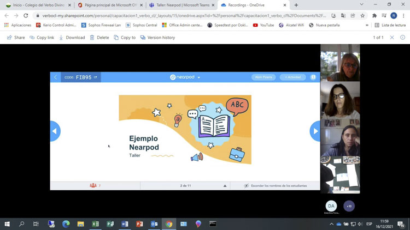410x230 pixels.
Task: Open Chrome three-dot menu
Action: coord(403,16)
